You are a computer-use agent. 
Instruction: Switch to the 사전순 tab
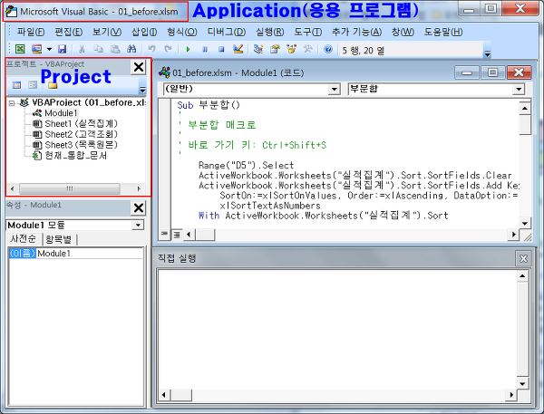(23, 239)
